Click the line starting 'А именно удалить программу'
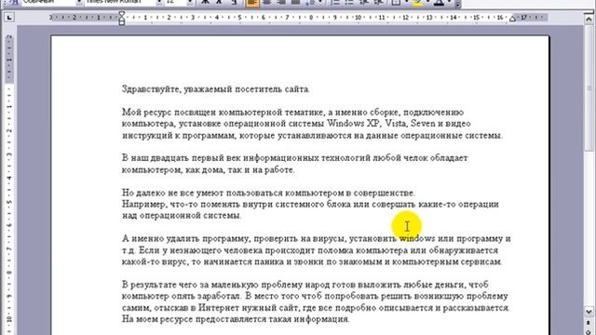This screenshot has height=335, width=596. pos(317,239)
